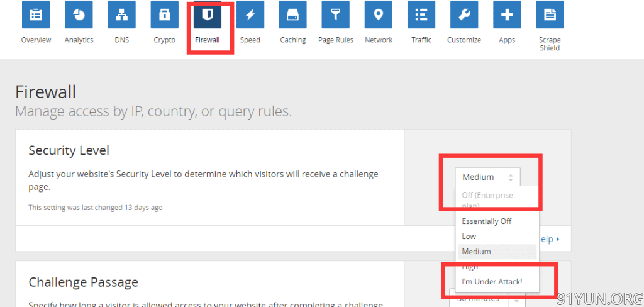Choose Medium option in the list
This screenshot has height=307, width=644.
497,252
